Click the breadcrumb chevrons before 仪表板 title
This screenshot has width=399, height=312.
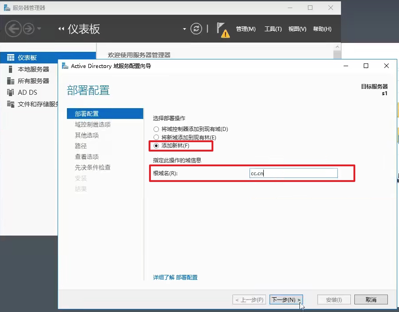(61, 29)
